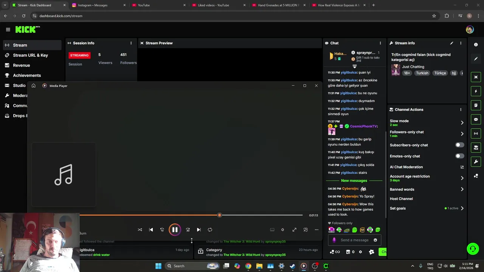Open Channel Actions options menu

tap(461, 110)
